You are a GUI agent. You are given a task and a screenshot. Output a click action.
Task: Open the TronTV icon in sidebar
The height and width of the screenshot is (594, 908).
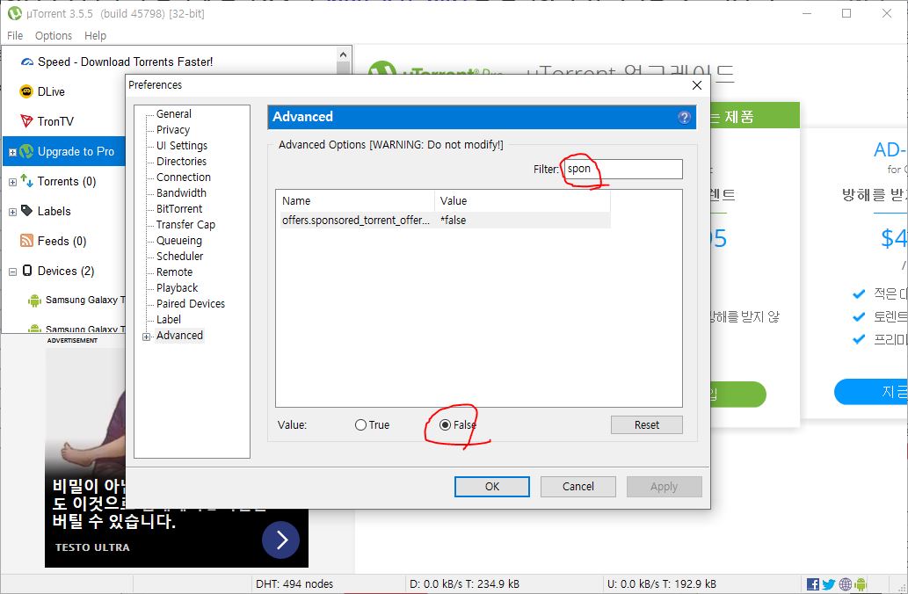point(26,121)
